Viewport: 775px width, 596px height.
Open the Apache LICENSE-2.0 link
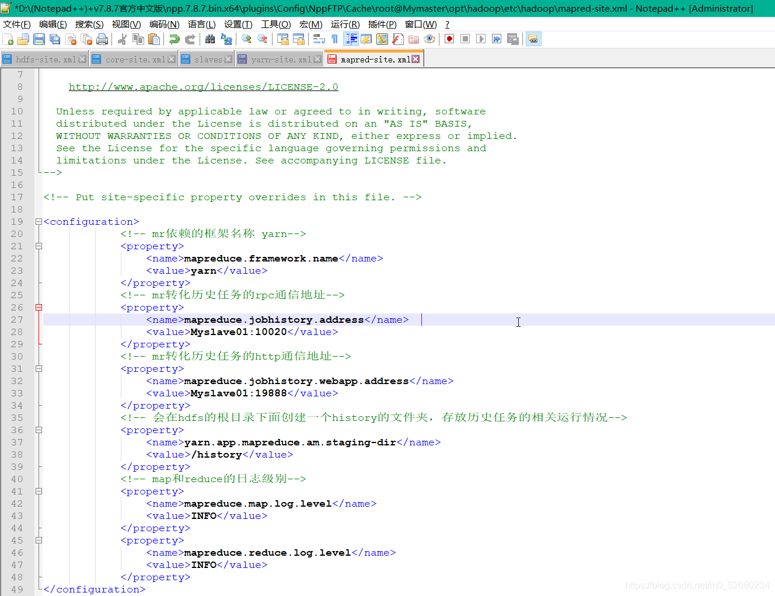(x=204, y=86)
